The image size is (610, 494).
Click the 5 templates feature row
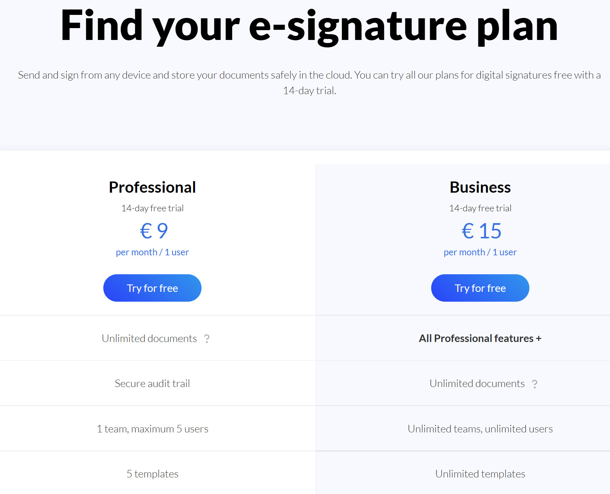[152, 474]
